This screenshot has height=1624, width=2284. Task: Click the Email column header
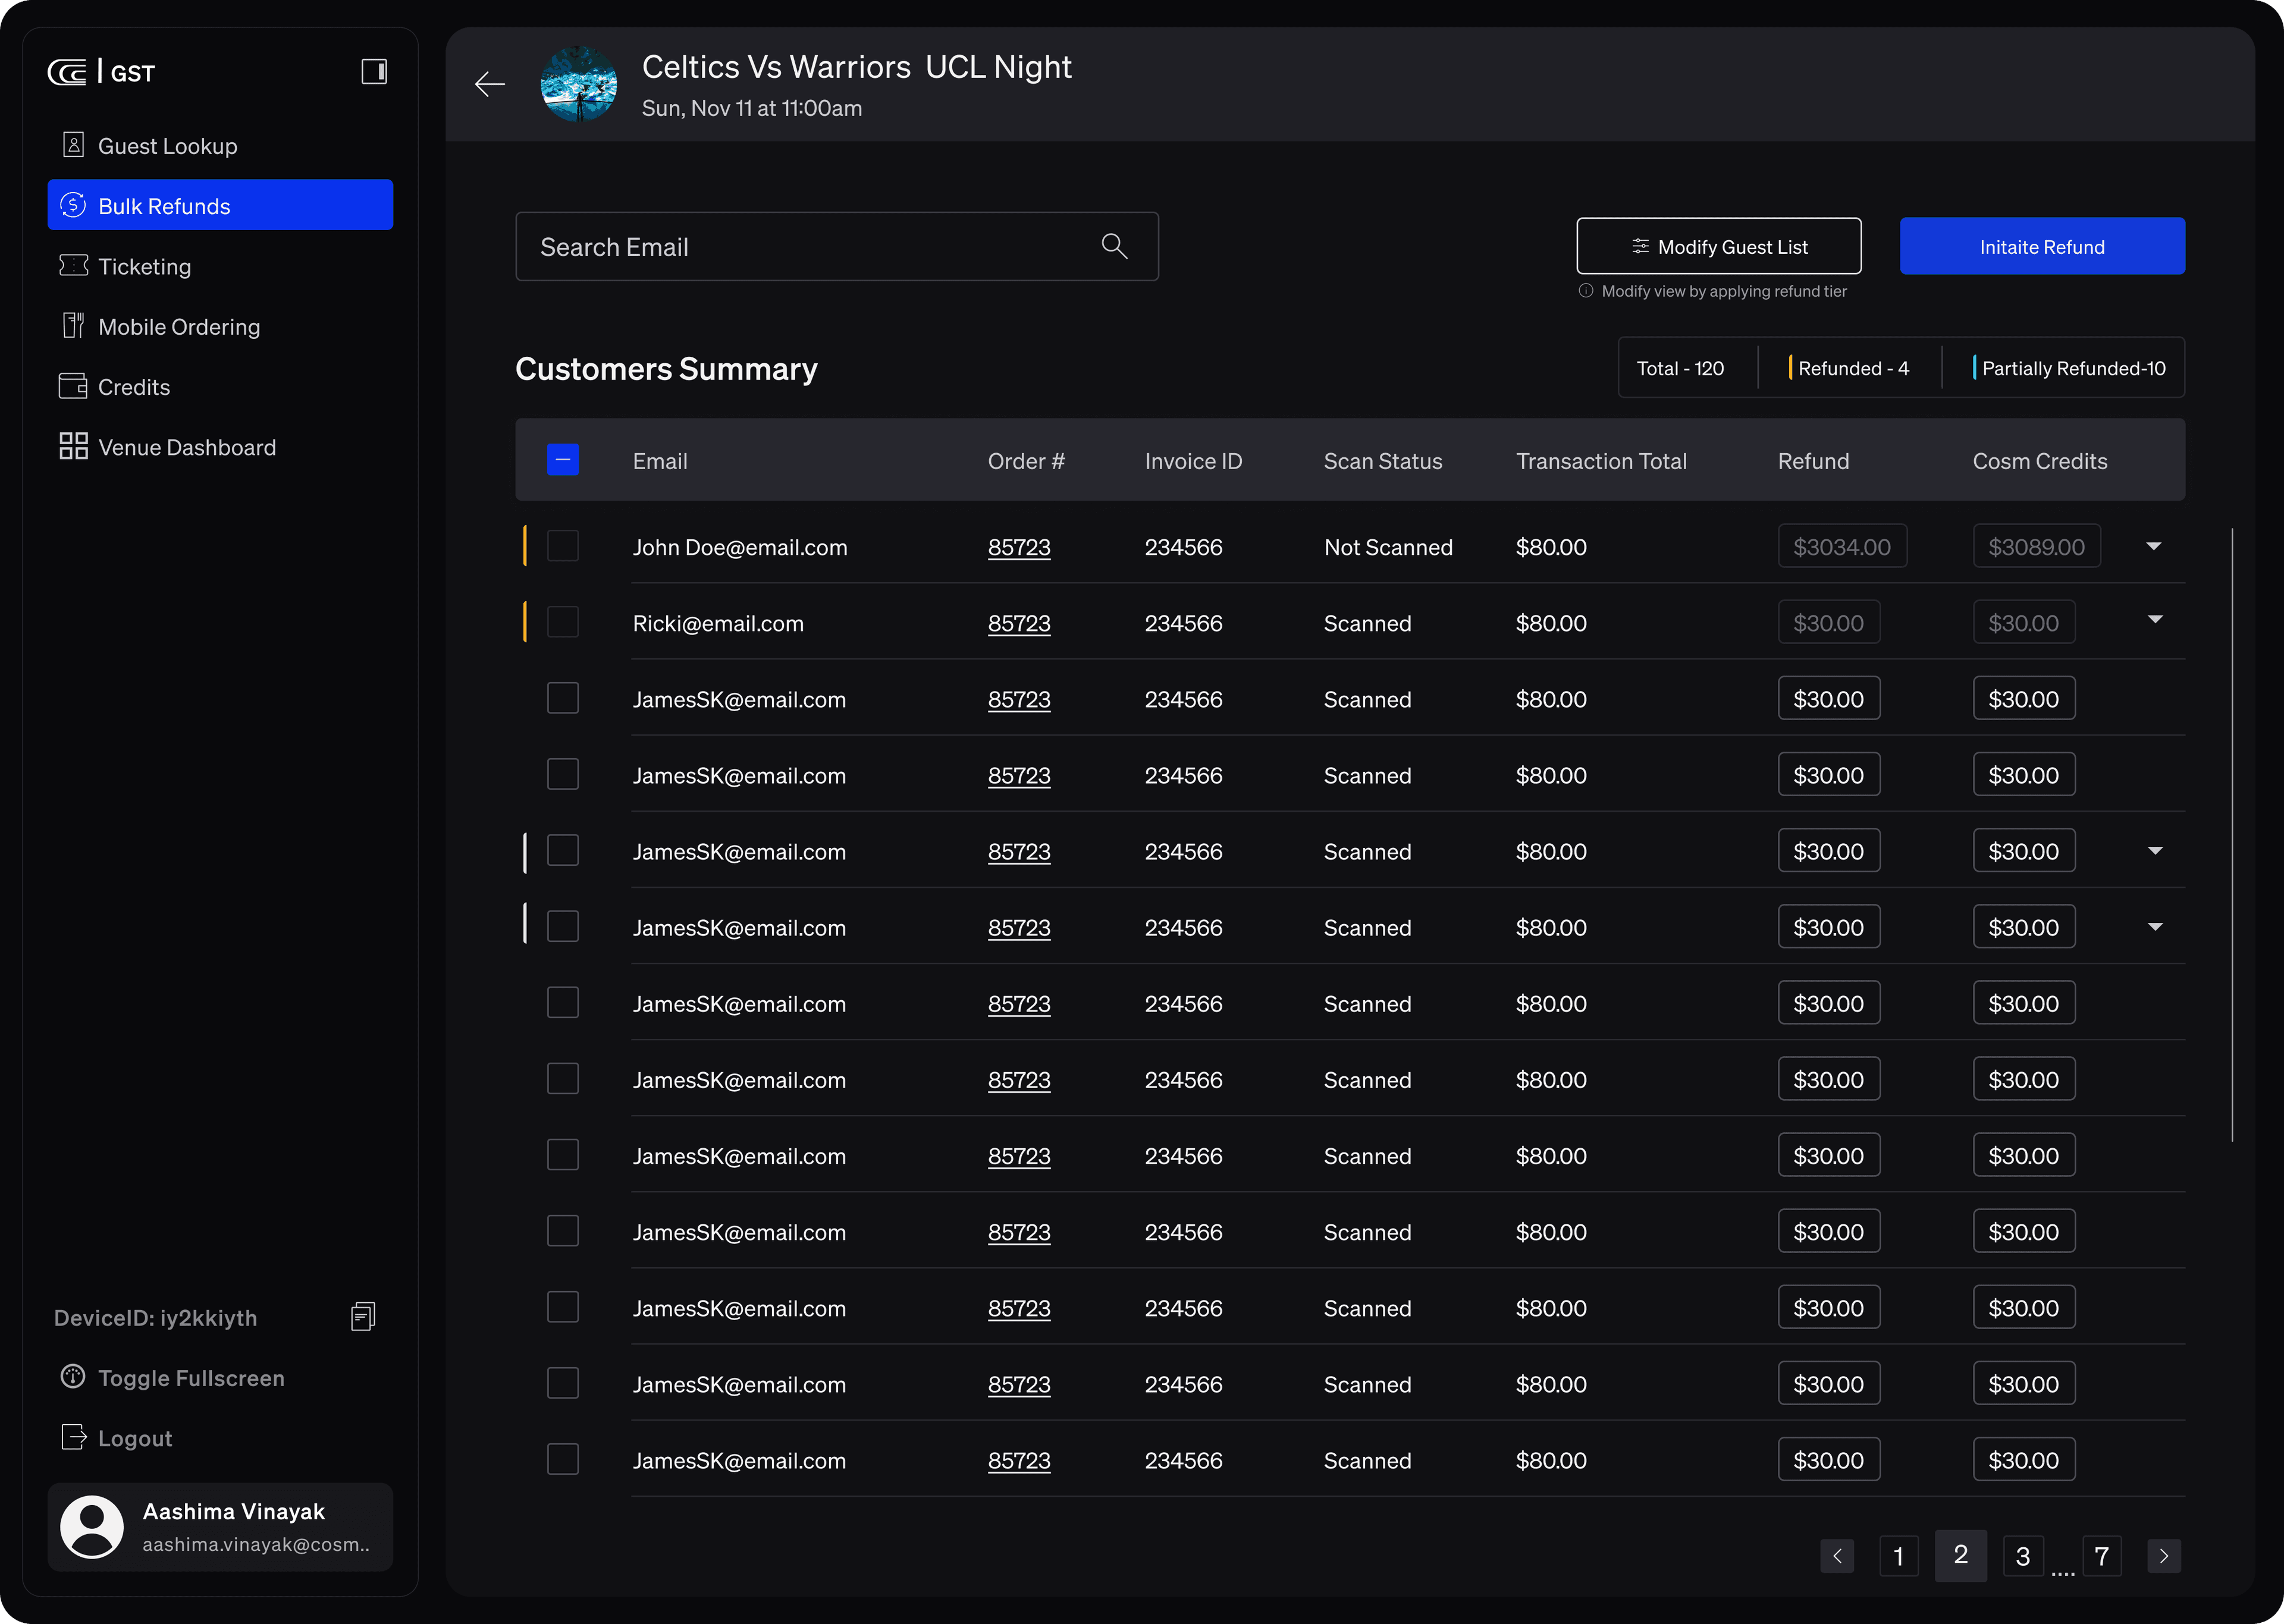tap(660, 461)
